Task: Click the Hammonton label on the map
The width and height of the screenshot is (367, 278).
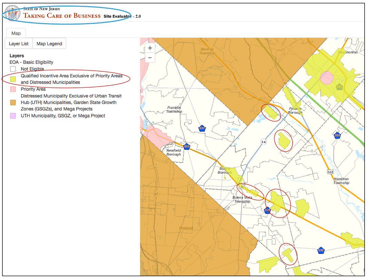Action: tap(347, 52)
